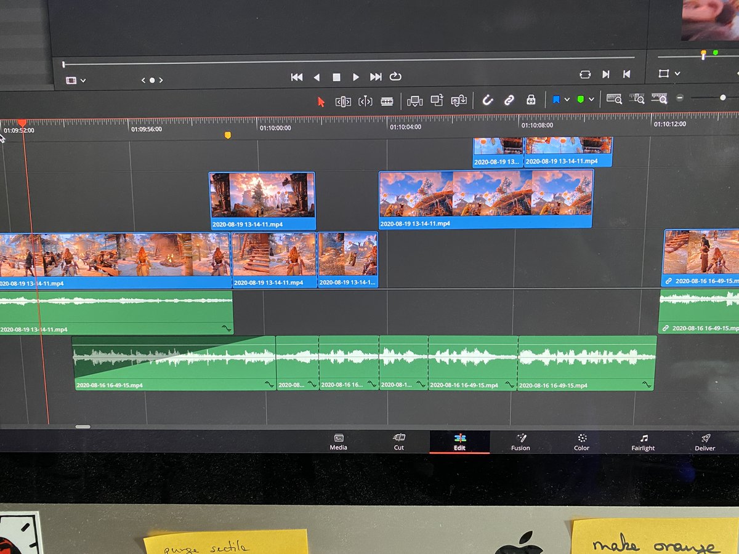The image size is (739, 554).
Task: Open the Fairlight page tab
Action: pyautogui.click(x=644, y=442)
